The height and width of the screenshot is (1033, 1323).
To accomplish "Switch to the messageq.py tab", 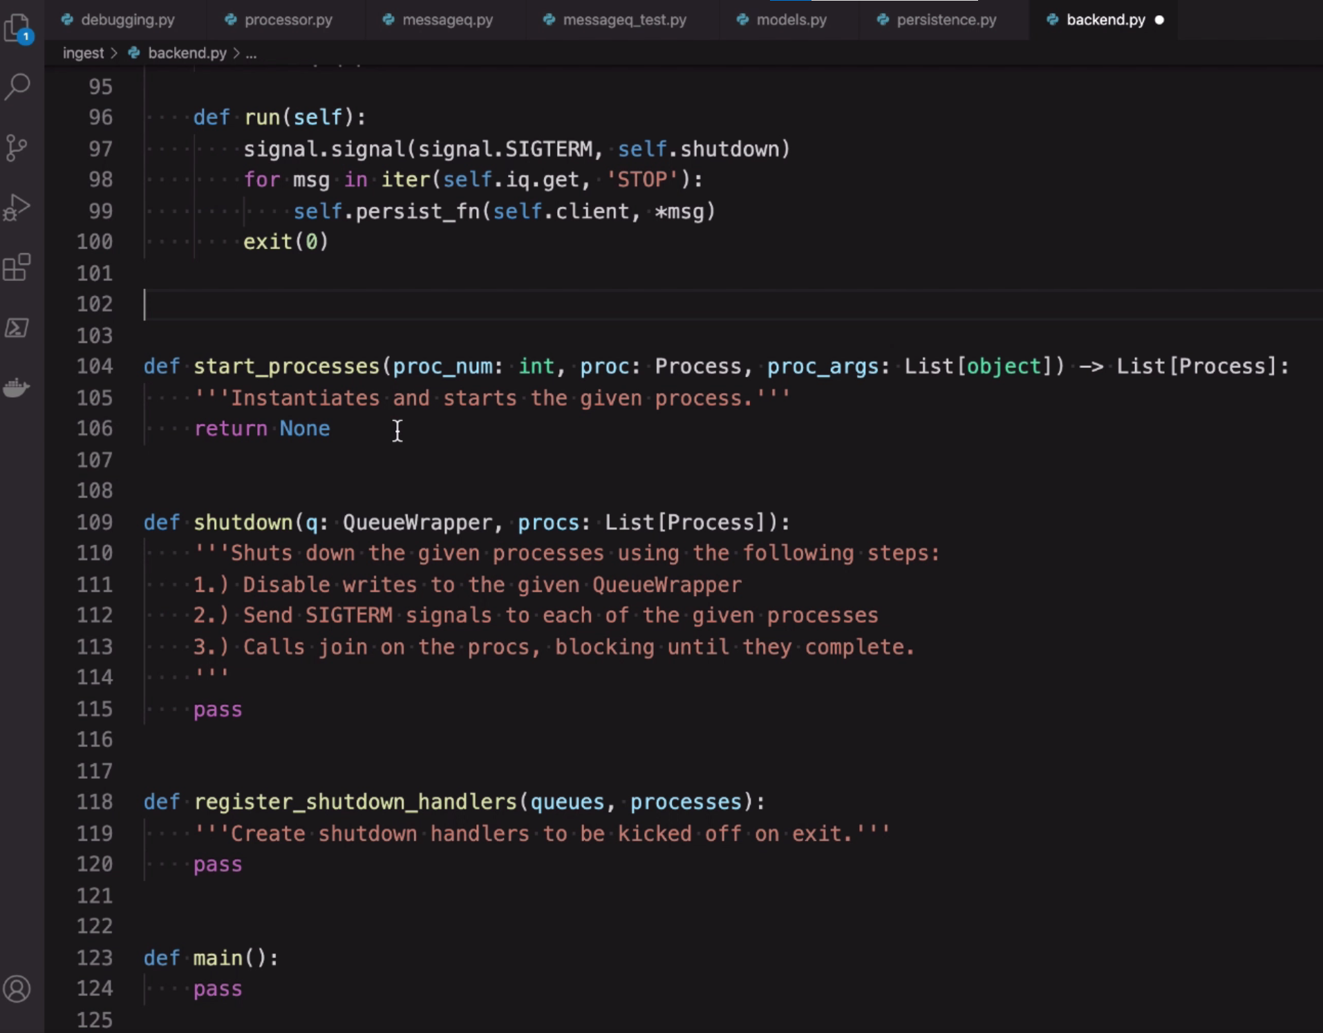I will [438, 19].
